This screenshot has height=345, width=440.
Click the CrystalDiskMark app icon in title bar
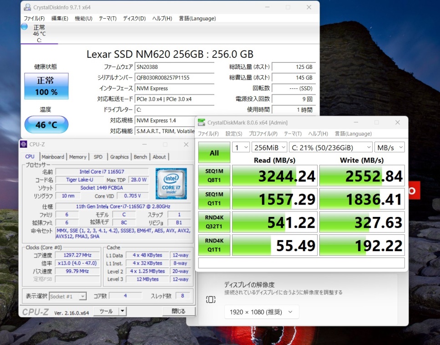(x=202, y=122)
